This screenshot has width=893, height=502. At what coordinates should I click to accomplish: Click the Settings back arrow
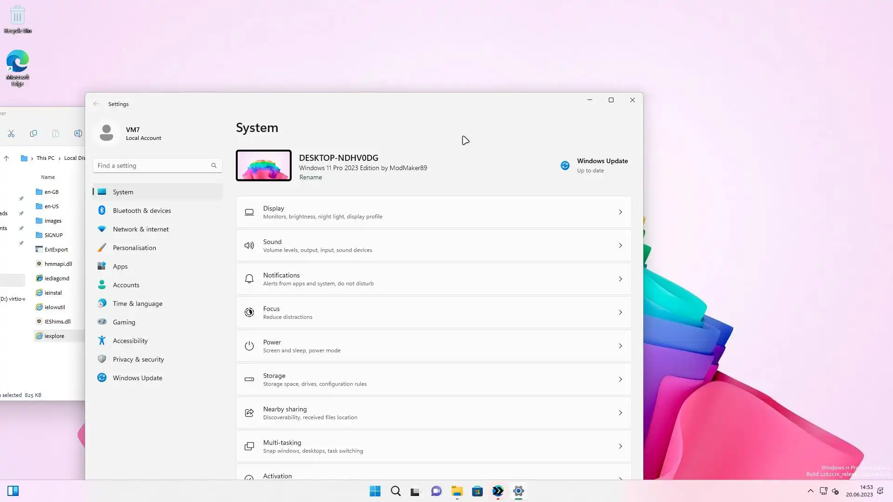click(x=96, y=104)
